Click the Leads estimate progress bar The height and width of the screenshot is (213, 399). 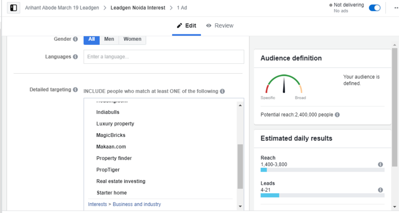tap(322, 195)
